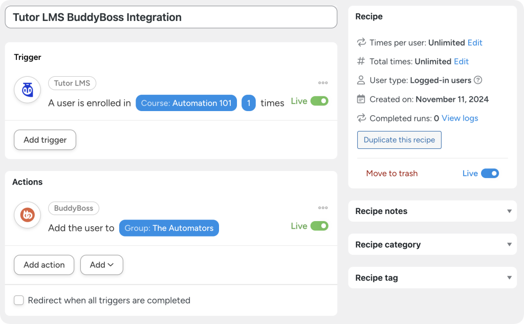Click the user icon beside User type
This screenshot has height=324, width=524.
[x=362, y=80]
